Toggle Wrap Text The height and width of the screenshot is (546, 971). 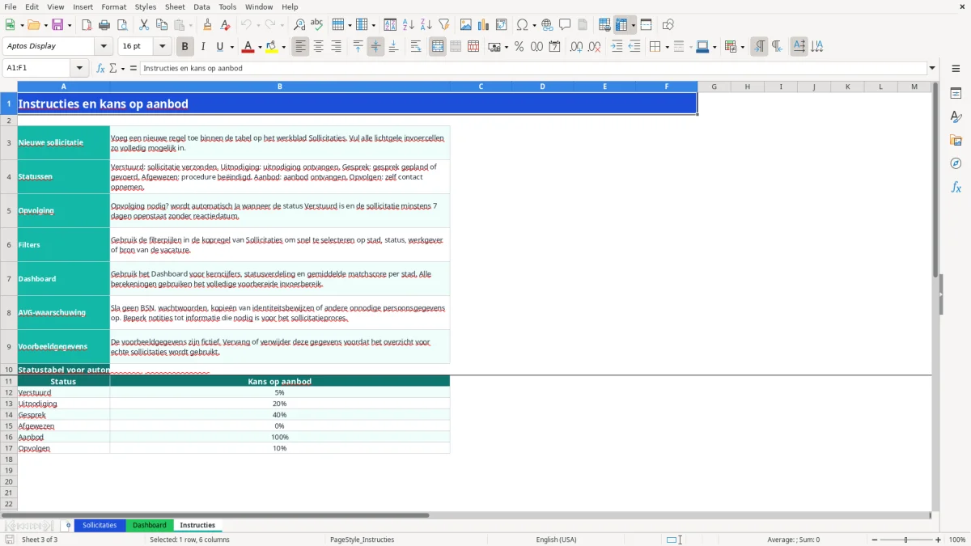pos(416,47)
